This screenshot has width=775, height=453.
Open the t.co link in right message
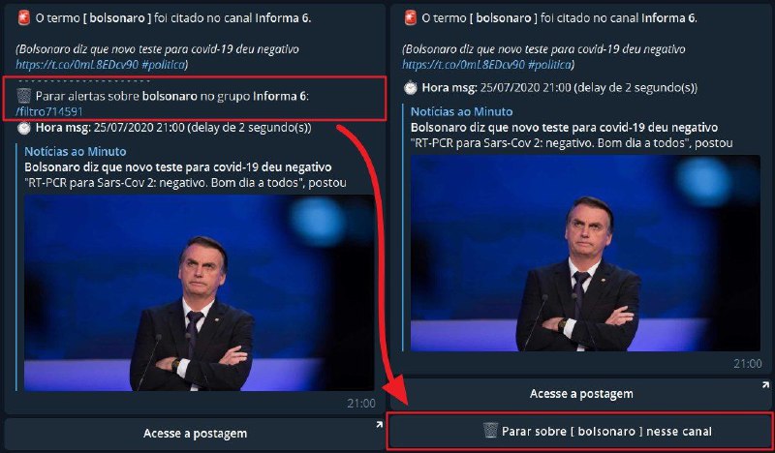(x=464, y=64)
